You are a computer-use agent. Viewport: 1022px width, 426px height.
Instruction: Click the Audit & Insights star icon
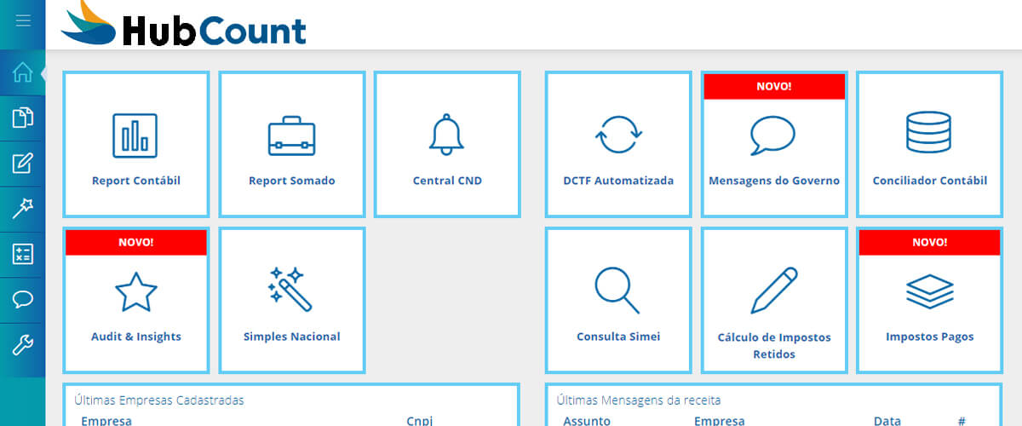(135, 292)
